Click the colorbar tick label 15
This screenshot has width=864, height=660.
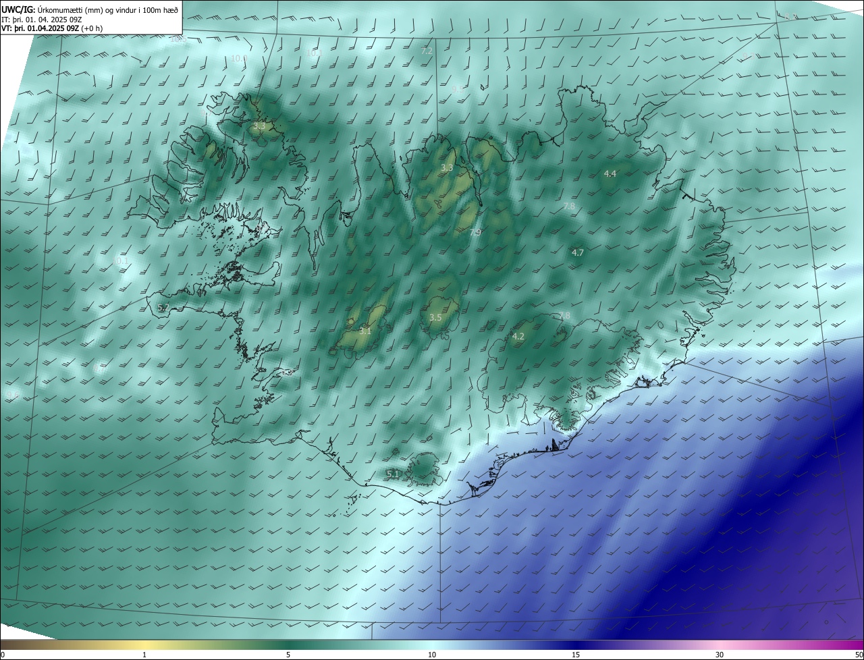pyautogui.click(x=576, y=655)
